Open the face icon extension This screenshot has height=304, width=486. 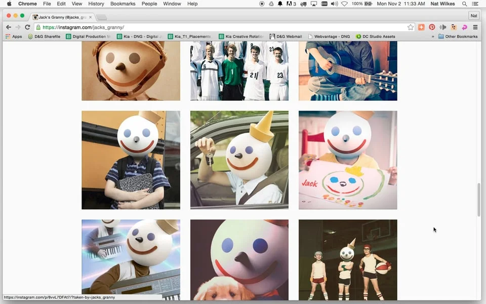coord(454,27)
